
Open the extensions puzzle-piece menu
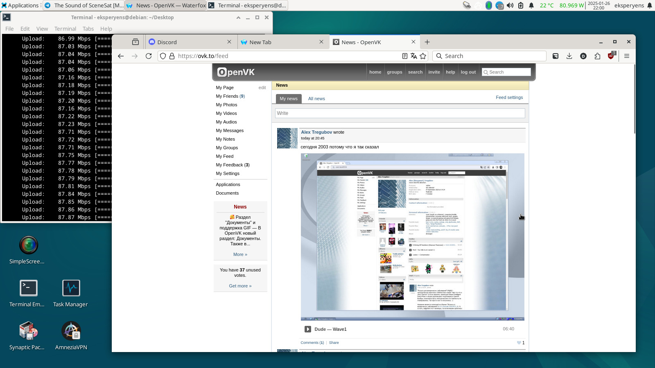[597, 56]
